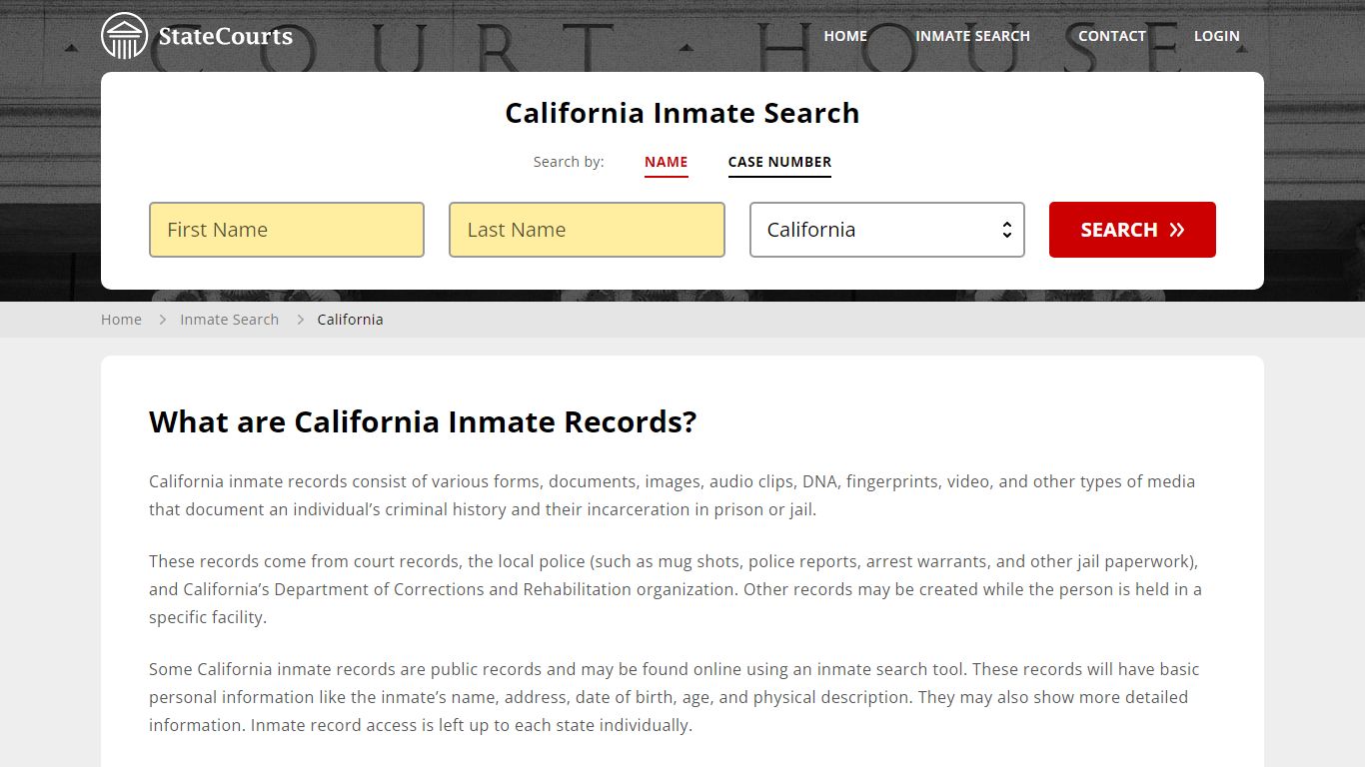The image size is (1365, 767).
Task: Click the Inmate Search breadcrumb link
Action: pos(229,320)
